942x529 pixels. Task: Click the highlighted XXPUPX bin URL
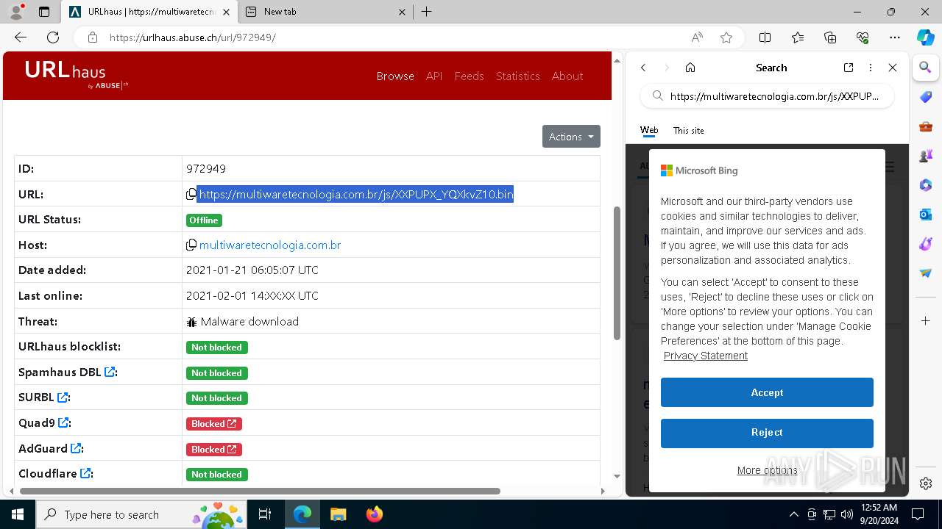356,194
